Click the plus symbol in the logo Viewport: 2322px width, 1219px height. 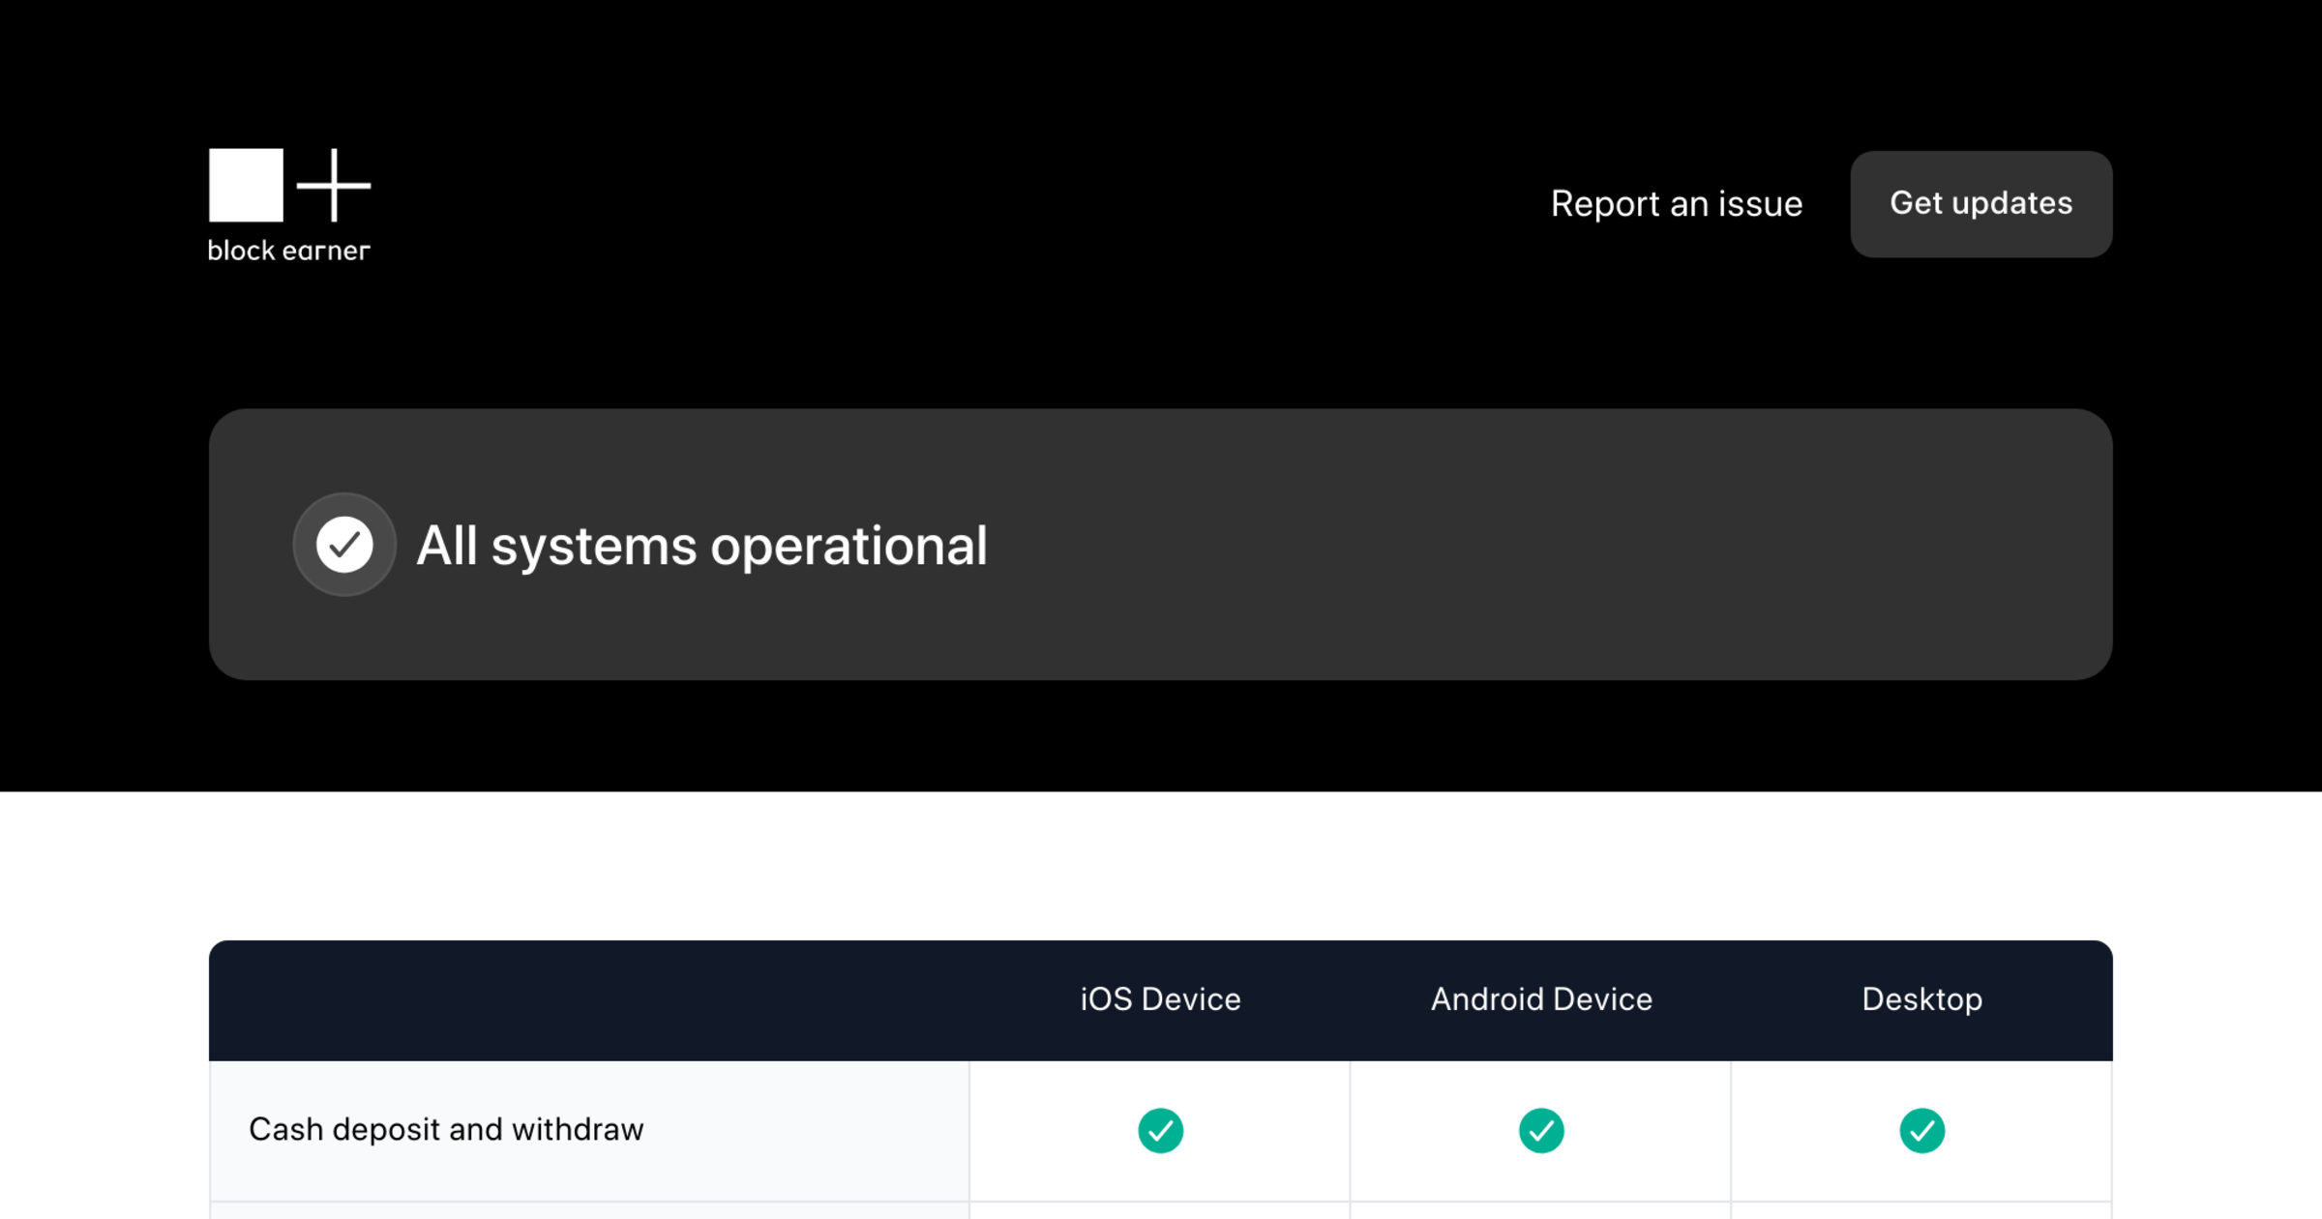(334, 185)
